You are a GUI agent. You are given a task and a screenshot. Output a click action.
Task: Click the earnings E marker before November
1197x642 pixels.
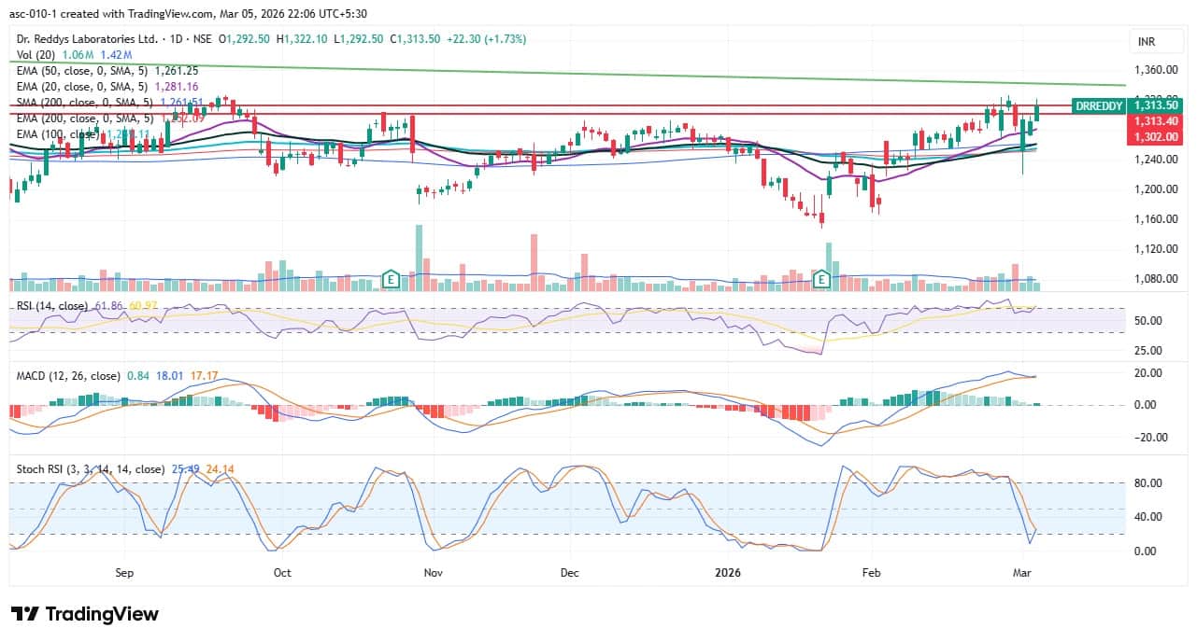(392, 279)
